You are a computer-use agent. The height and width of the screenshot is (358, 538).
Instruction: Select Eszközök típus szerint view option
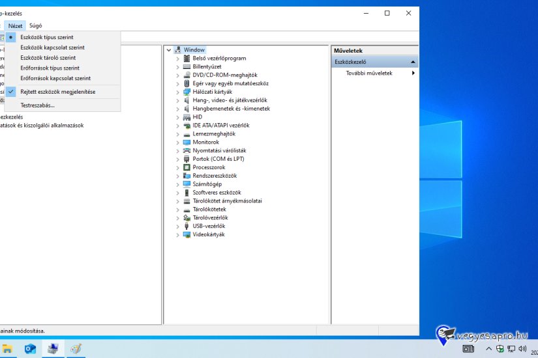pos(47,37)
